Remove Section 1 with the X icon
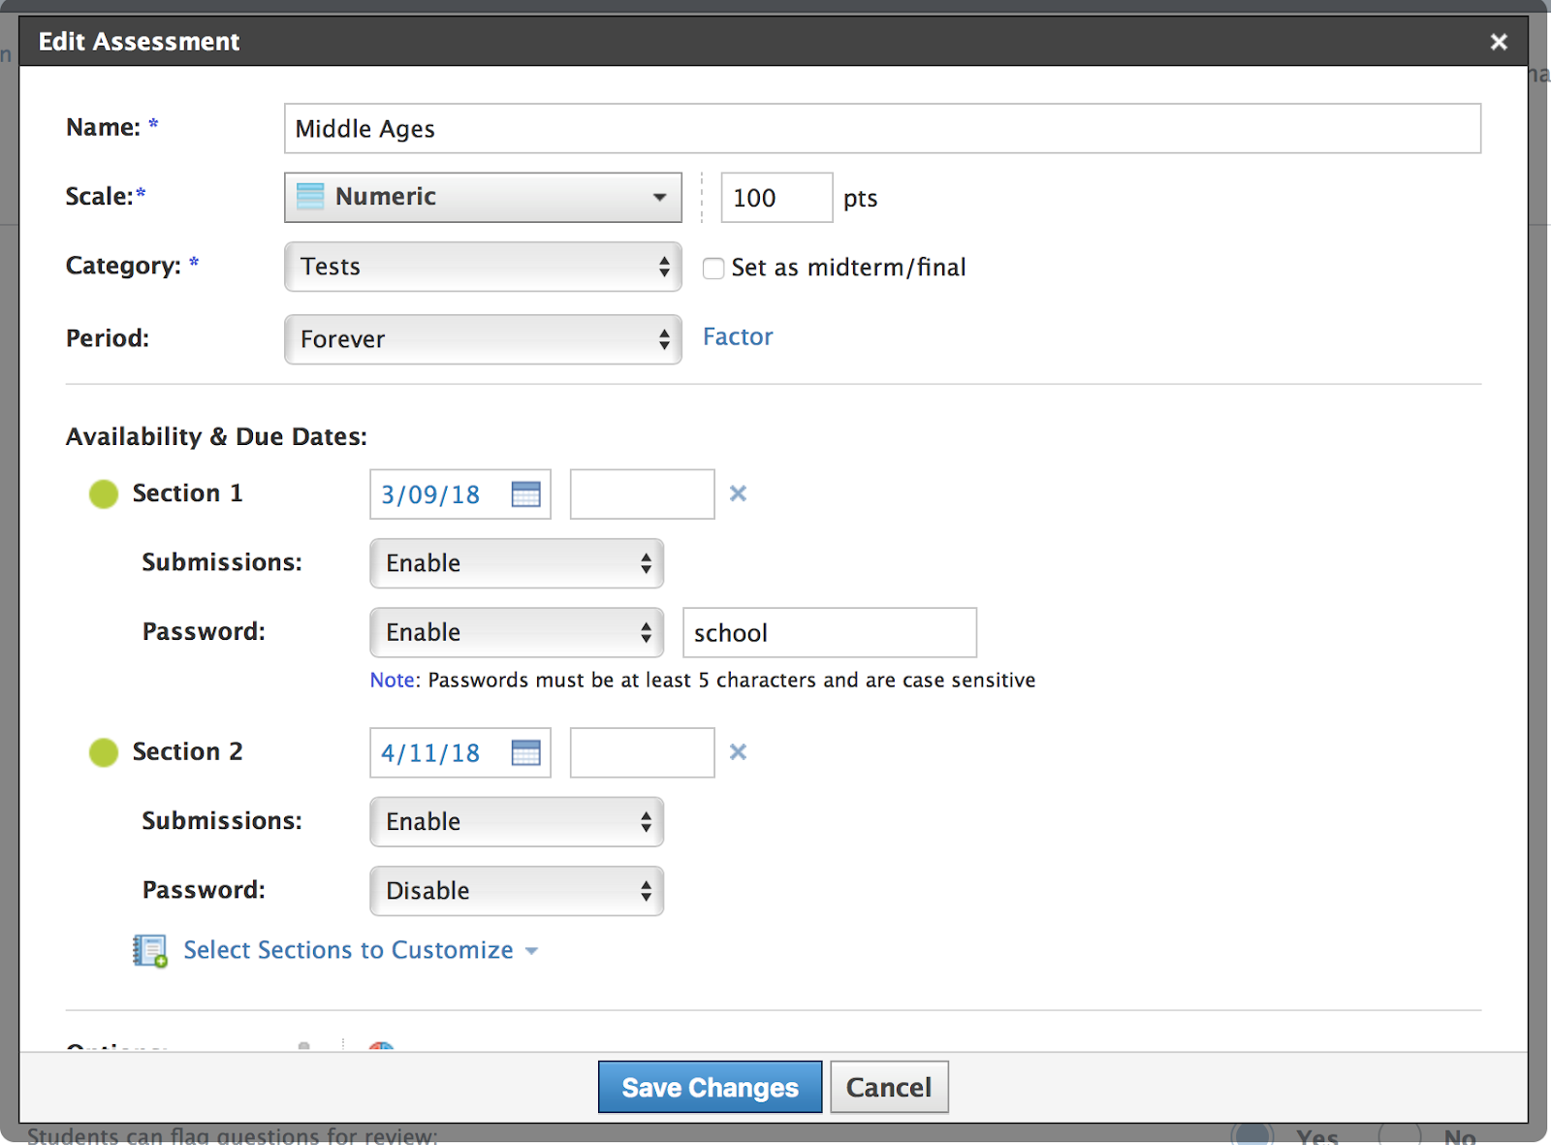Screen dimensions: 1551x1145 pos(738,493)
